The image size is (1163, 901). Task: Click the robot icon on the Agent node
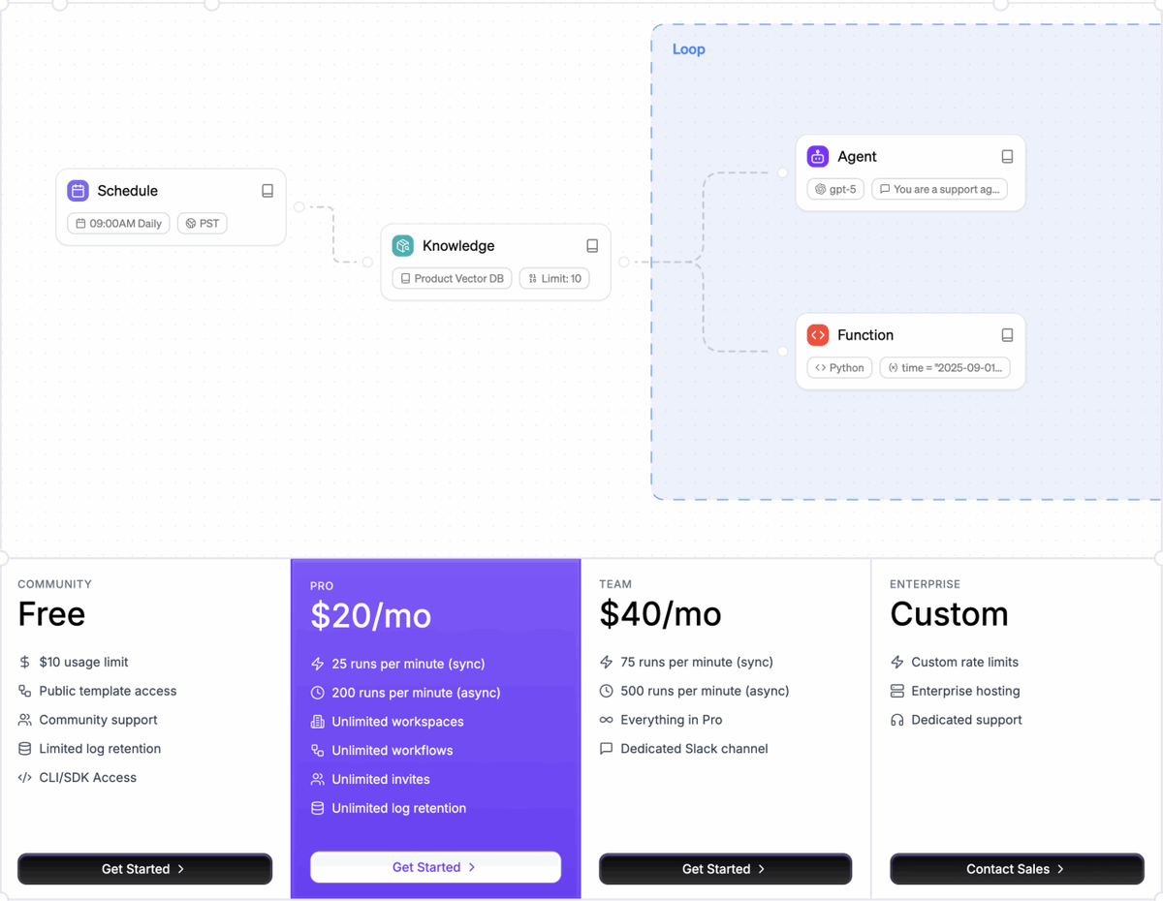[x=819, y=156]
